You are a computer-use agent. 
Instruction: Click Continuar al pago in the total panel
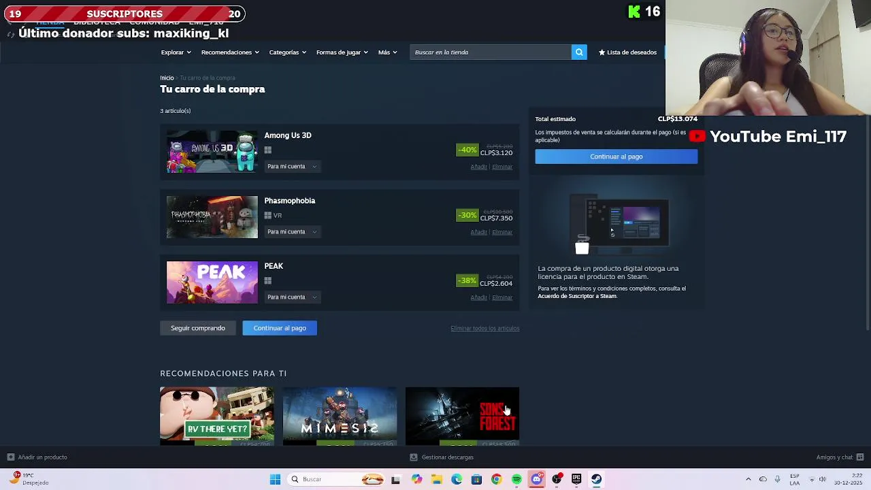click(617, 157)
